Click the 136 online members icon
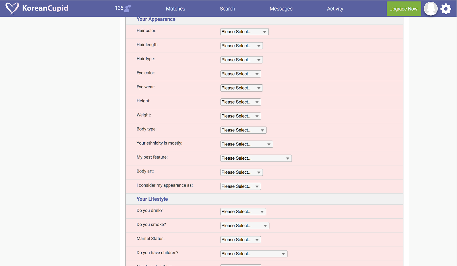 pos(128,9)
